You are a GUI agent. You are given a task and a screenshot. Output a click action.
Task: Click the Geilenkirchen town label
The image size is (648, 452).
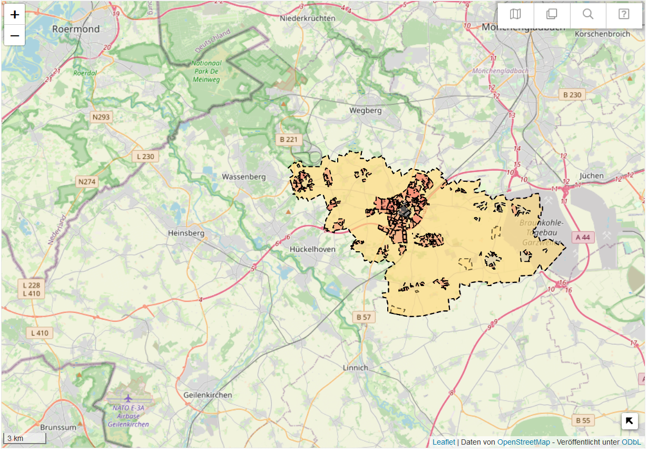pyautogui.click(x=208, y=395)
